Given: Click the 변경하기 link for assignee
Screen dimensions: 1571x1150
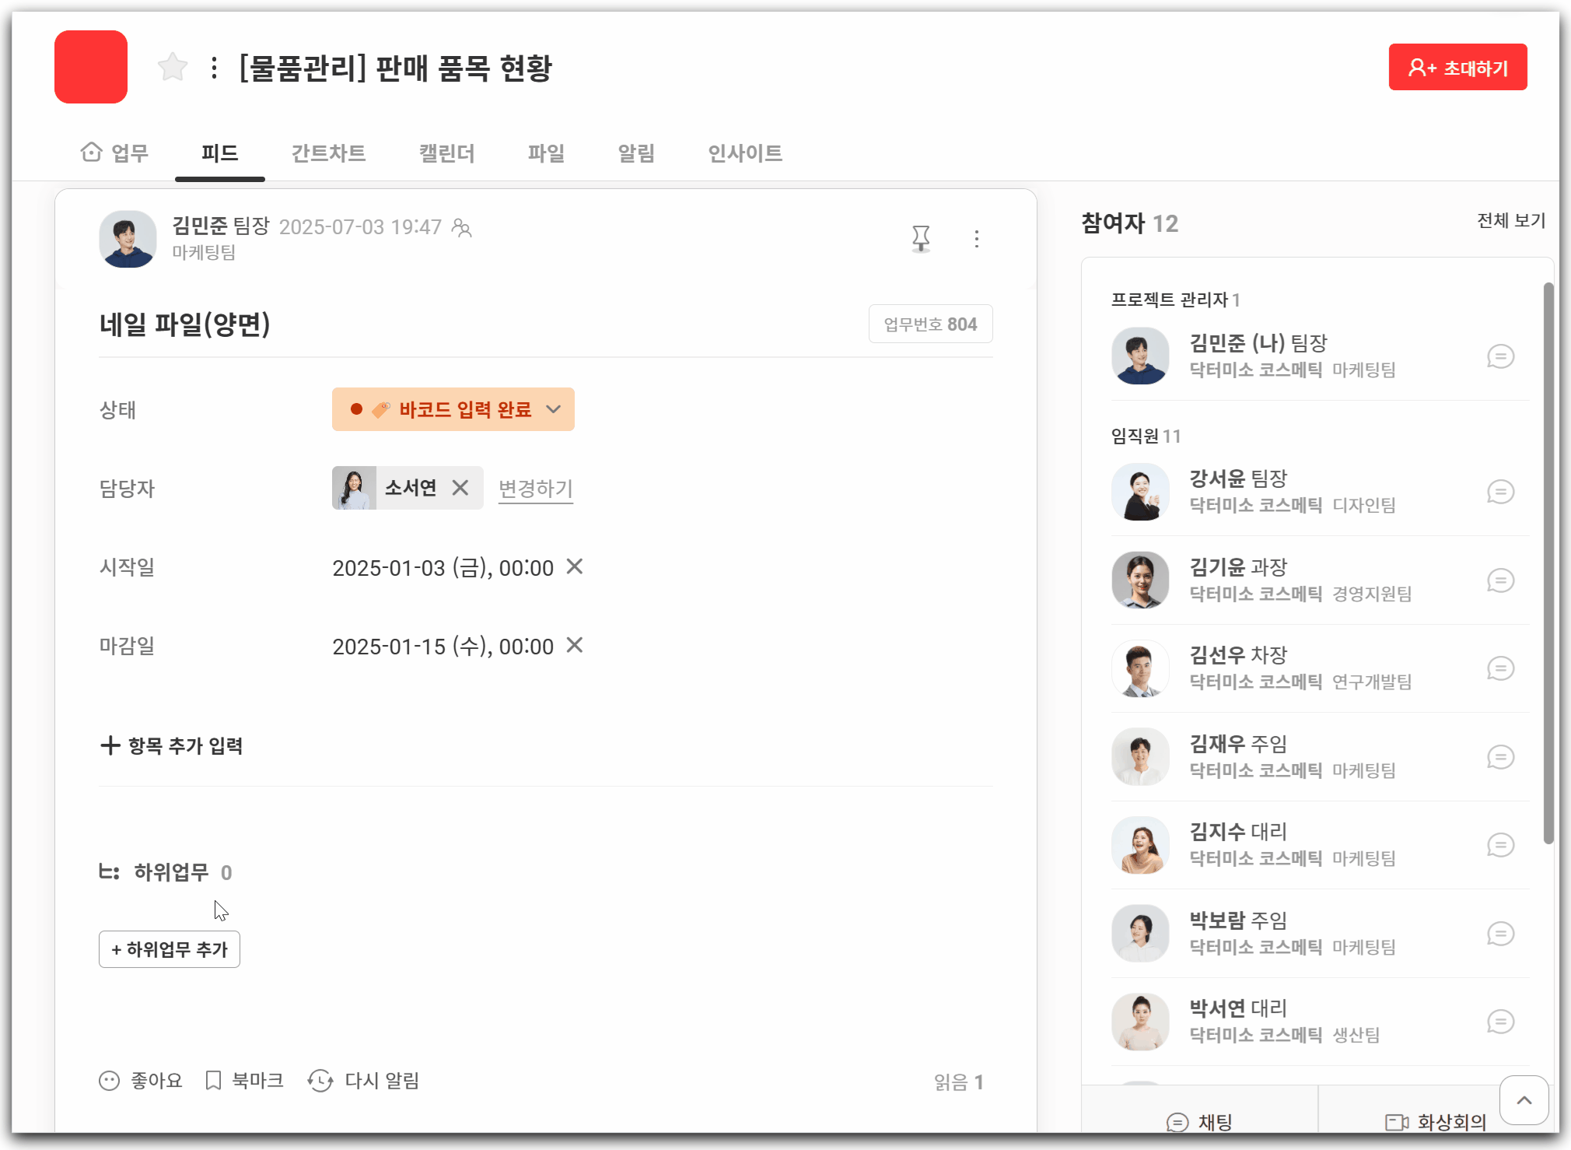Looking at the screenshot, I should (535, 489).
